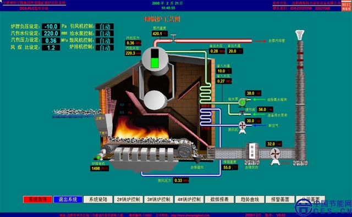Screen dimensions: 352x217
Task: Toggle blower fan control 自动 mode
Action: pos(105,41)
